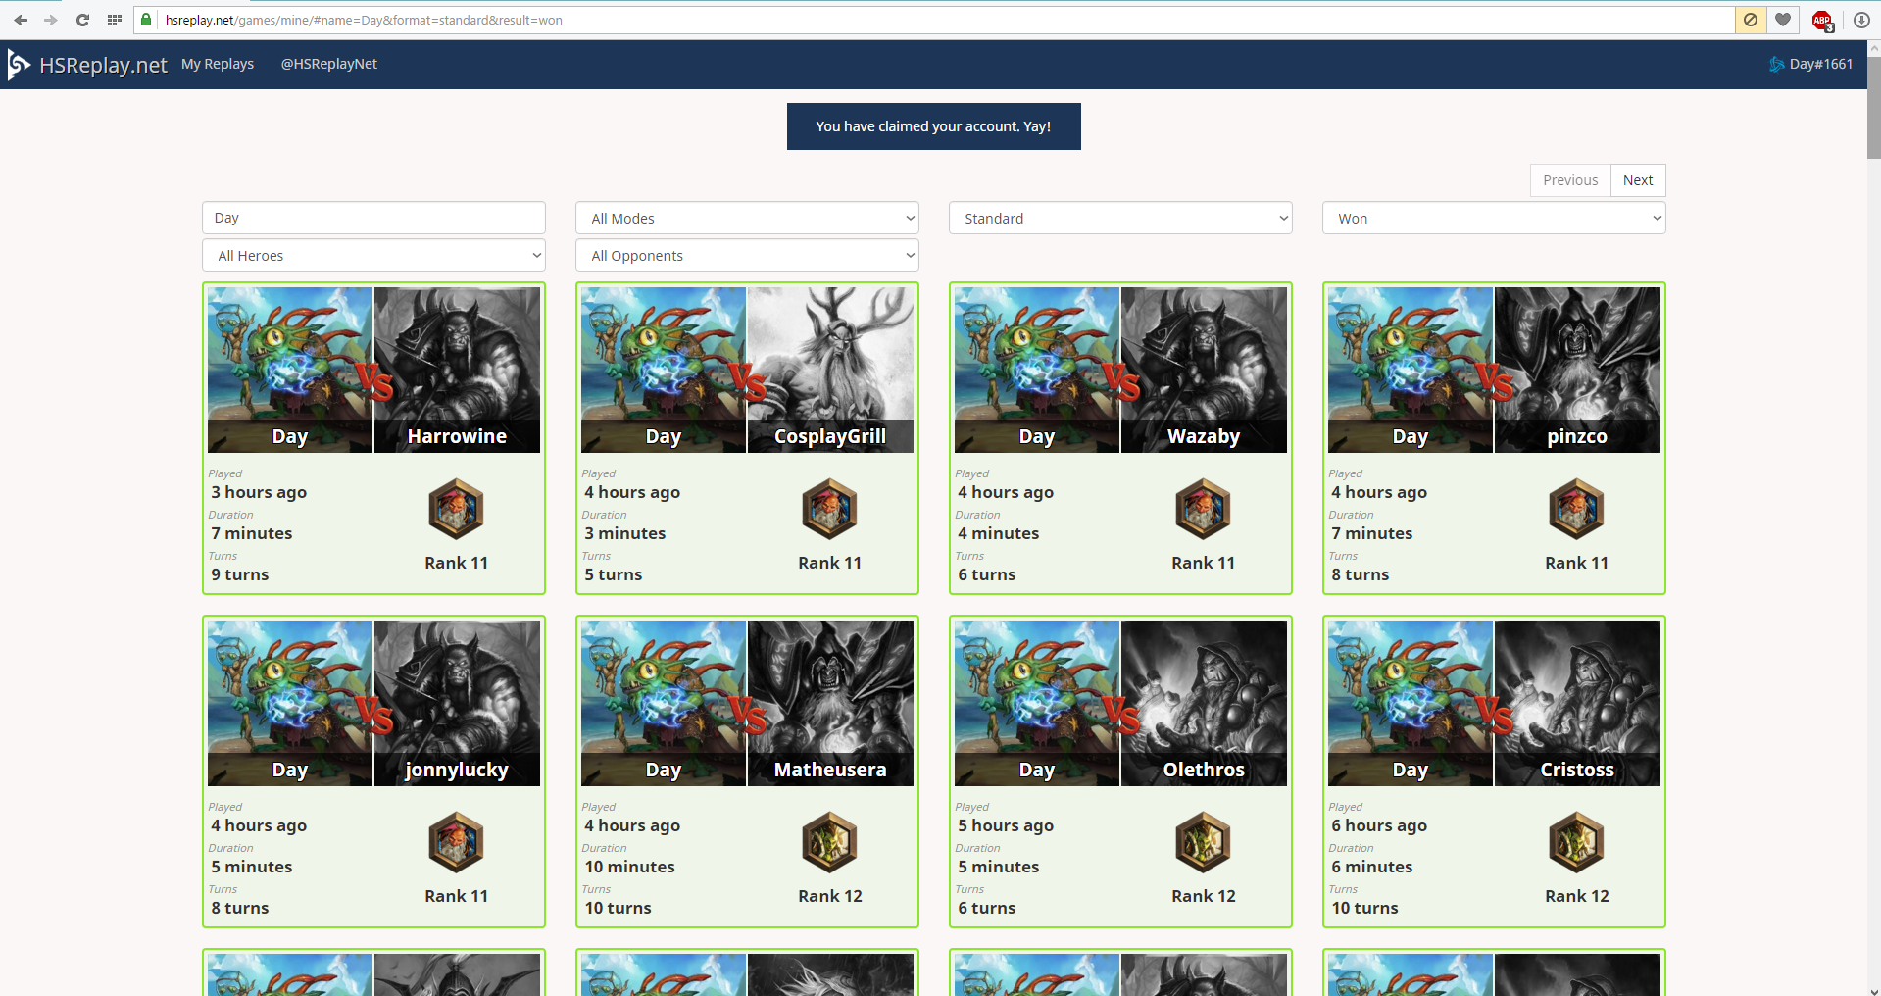Open replay against CosplayGrill
The height and width of the screenshot is (996, 1881).
747,438
